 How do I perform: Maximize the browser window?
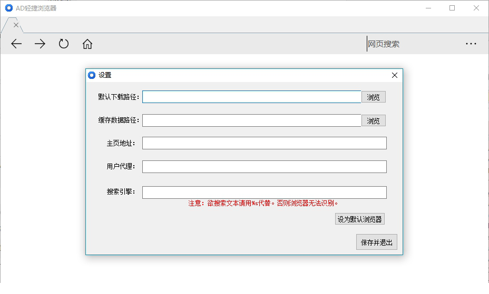click(x=452, y=8)
